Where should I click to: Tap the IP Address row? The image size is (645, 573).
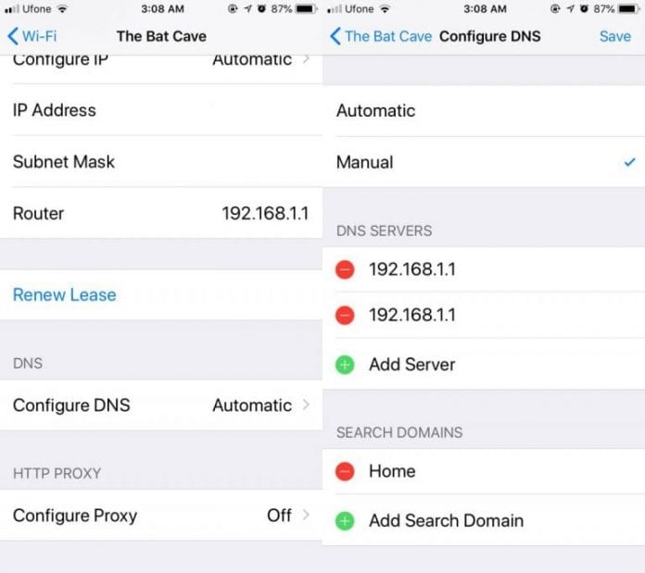click(161, 110)
